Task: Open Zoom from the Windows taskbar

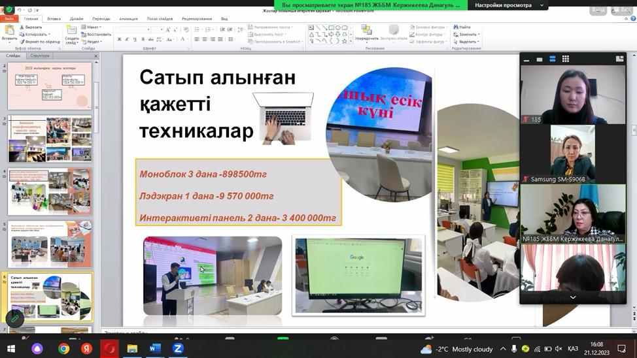Action: click(x=177, y=349)
